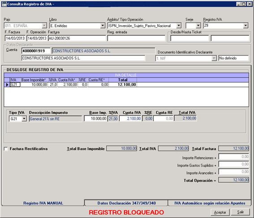Click the row selector arrow beside G21
The image size is (254, 218).
click(x=7, y=84)
